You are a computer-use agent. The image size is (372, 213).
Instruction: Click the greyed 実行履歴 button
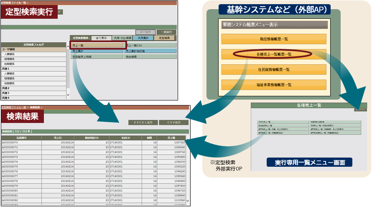pos(145,32)
